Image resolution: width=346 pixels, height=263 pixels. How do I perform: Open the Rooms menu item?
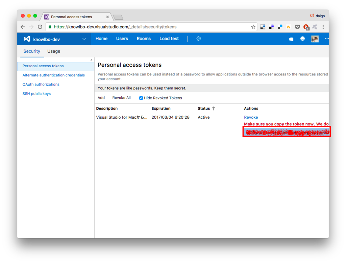point(144,39)
